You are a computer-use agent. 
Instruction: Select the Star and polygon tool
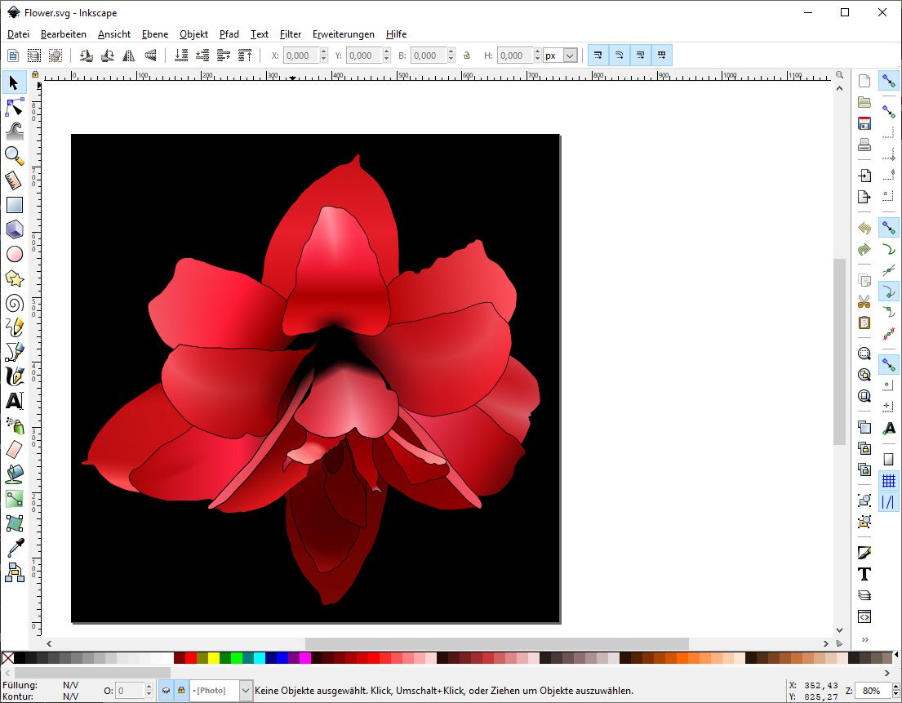[14, 278]
